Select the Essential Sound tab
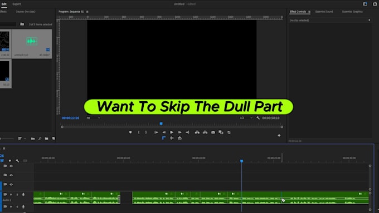This screenshot has width=379, height=213. click(324, 12)
